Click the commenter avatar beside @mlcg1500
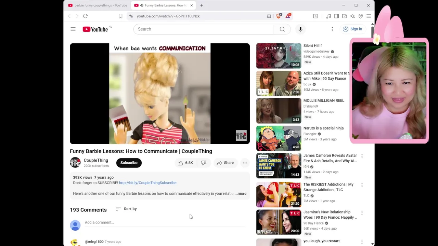This screenshot has height=246, width=438. click(x=75, y=242)
